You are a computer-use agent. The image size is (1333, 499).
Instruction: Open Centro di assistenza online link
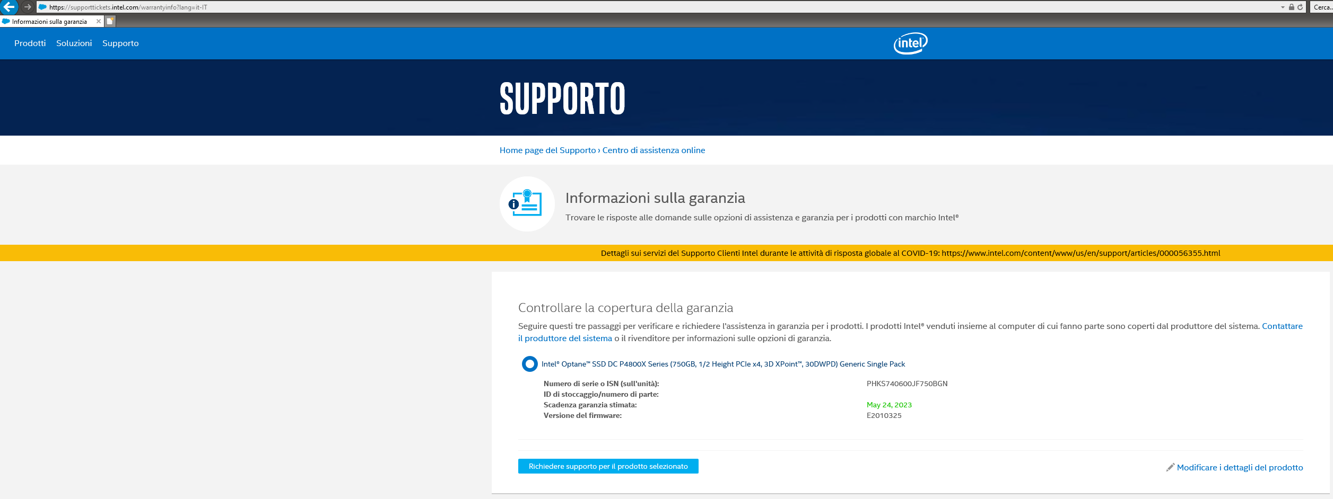click(654, 150)
